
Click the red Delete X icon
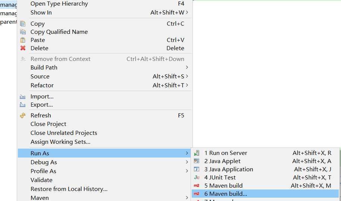click(x=23, y=48)
